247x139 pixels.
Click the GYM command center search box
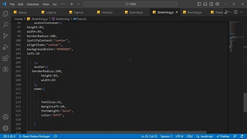pos(130,4)
